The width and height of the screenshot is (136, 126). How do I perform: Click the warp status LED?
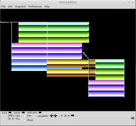tap(10, 112)
